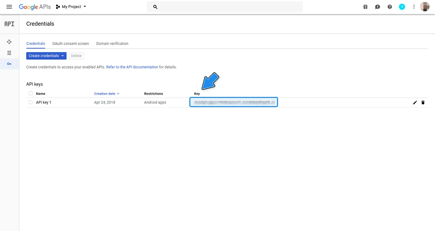
Task: Open the Dashboard sidebar icon
Action: pos(9,42)
